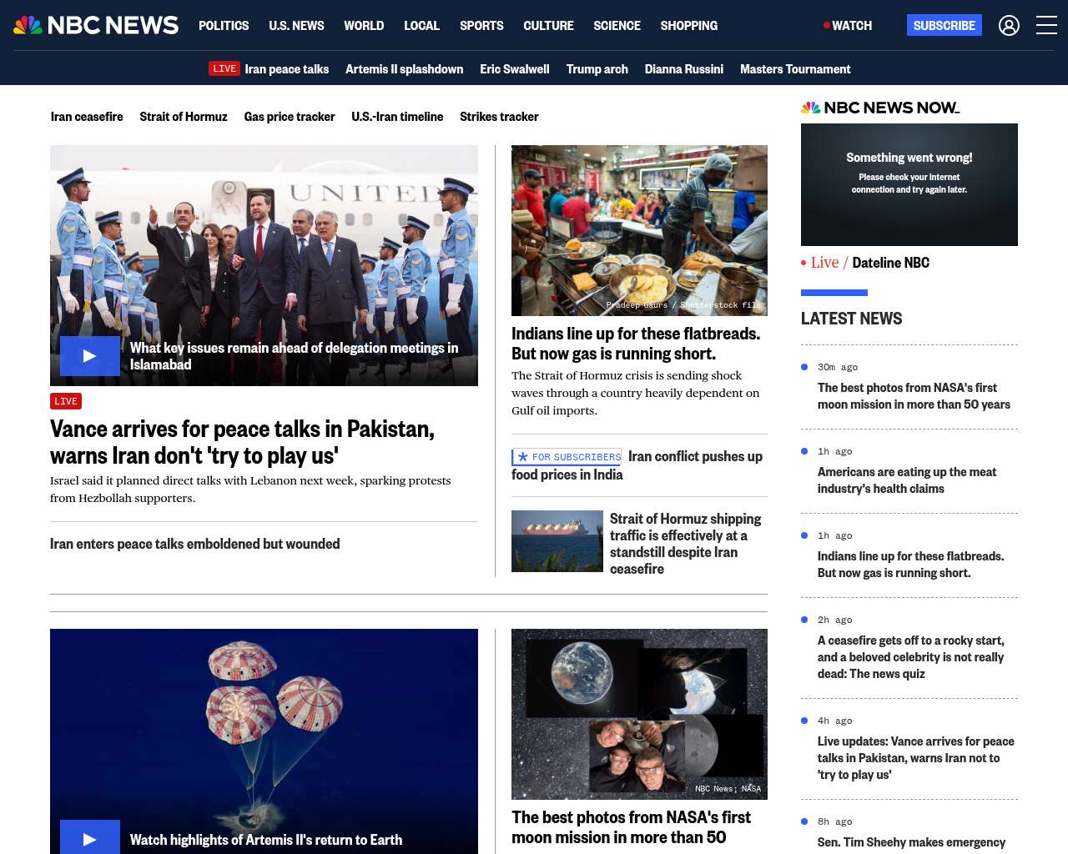Open the Masters Tournament trending link
This screenshot has height=854, width=1068.
point(794,69)
